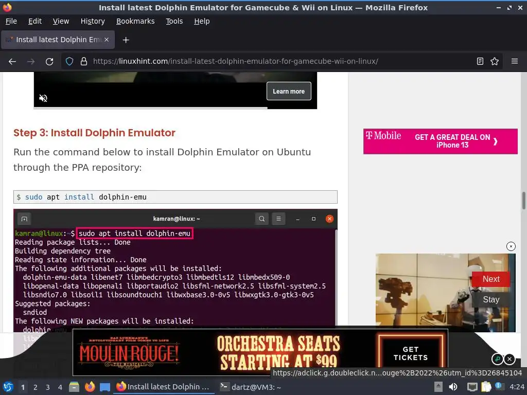Reload the current page

[49, 62]
